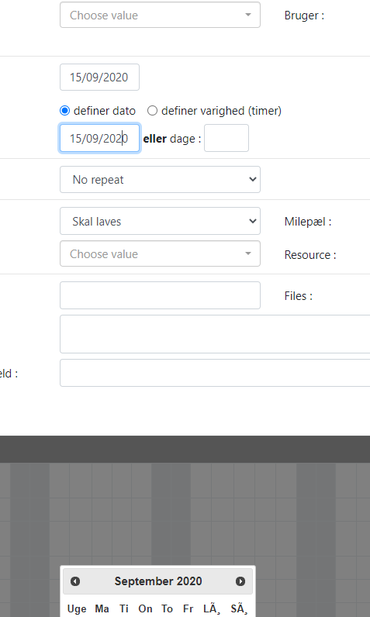The width and height of the screenshot is (370, 617).
Task: Go to next month in datepicker
Action: (240, 581)
